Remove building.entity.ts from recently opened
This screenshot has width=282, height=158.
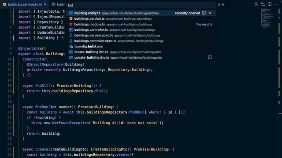(x=210, y=13)
